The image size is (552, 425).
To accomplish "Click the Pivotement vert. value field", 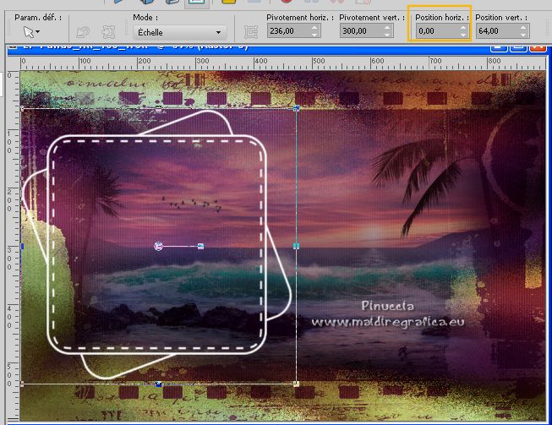I will click(361, 32).
